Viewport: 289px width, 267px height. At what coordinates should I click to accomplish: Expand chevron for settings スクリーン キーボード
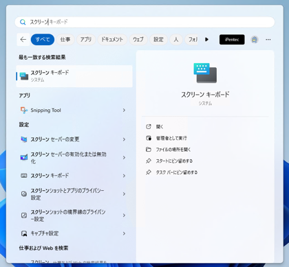pyautogui.click(x=124, y=176)
